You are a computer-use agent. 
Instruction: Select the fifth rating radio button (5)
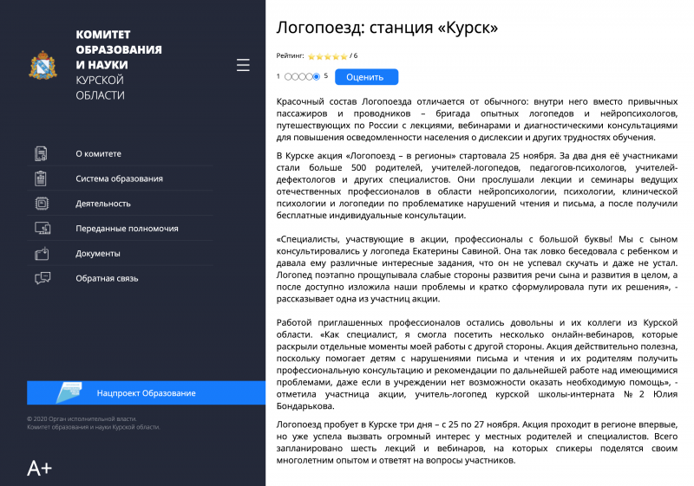316,77
